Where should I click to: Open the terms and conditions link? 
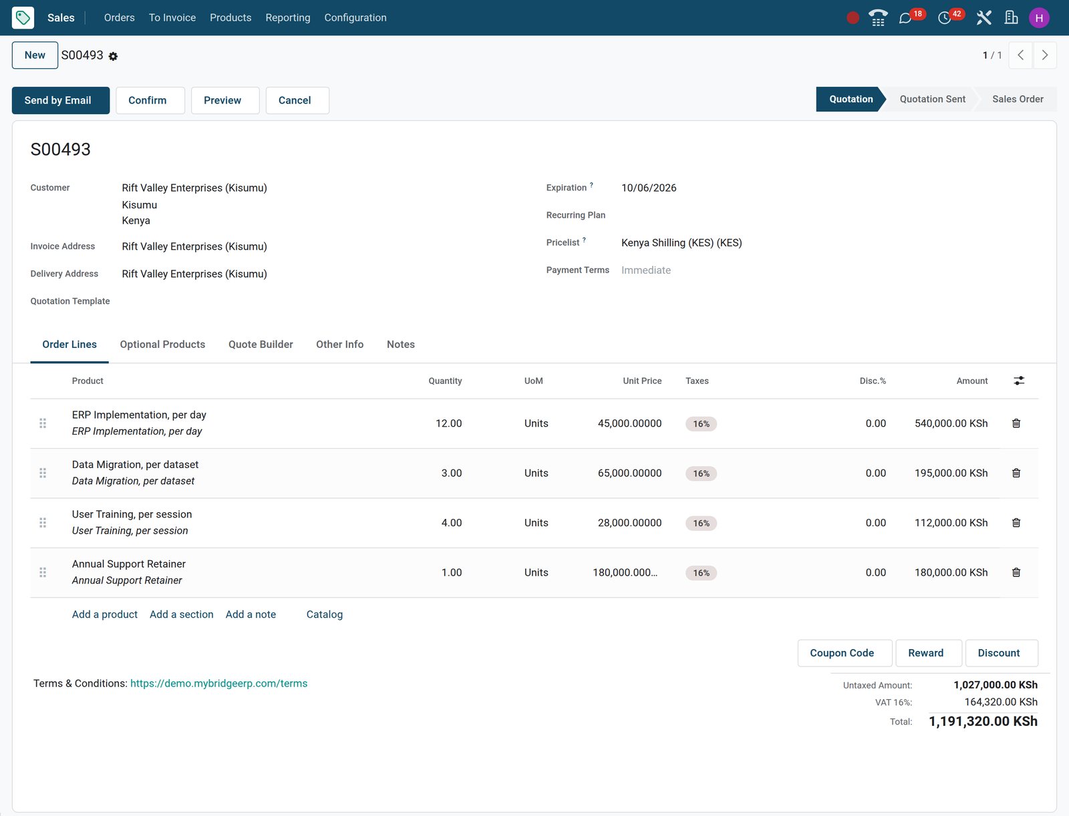pos(218,683)
